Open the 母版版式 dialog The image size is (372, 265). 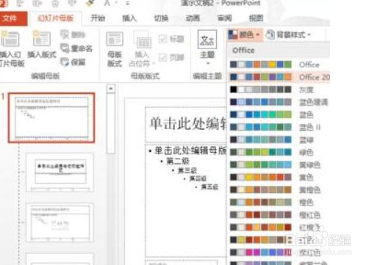(x=115, y=49)
